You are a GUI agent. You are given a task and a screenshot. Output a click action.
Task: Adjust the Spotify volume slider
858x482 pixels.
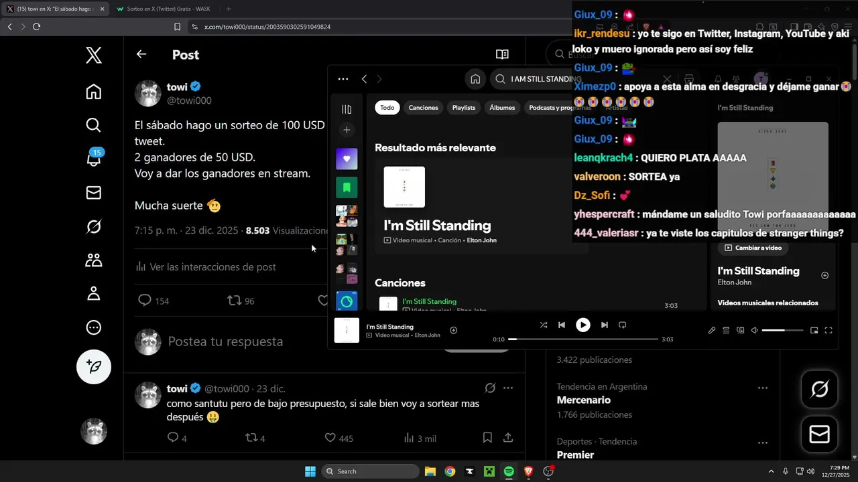[x=782, y=330]
